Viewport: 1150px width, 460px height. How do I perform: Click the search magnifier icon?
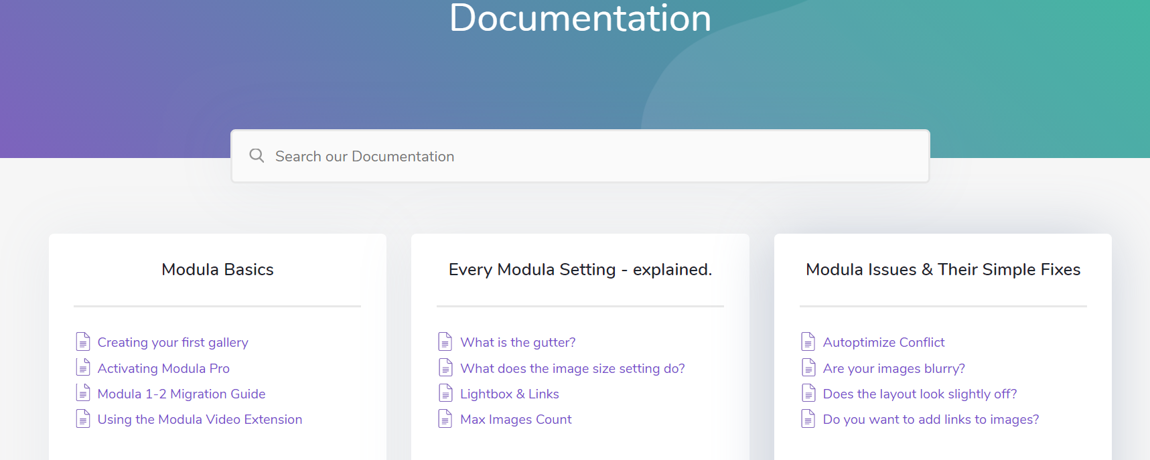pyautogui.click(x=257, y=156)
